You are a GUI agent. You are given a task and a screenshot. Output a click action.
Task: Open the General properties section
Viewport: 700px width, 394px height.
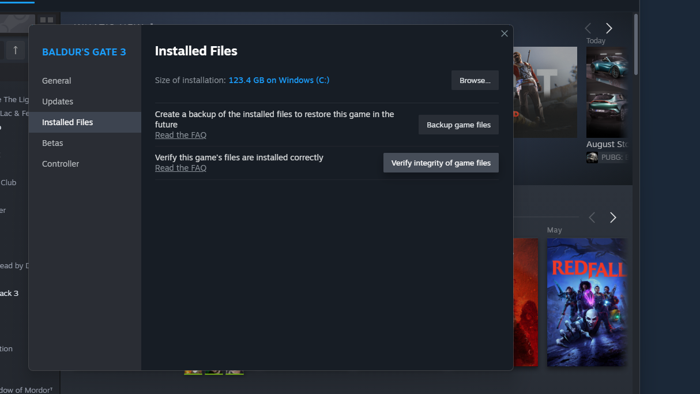pos(85,81)
